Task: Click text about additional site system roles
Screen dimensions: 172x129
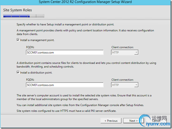Action: point(80,105)
